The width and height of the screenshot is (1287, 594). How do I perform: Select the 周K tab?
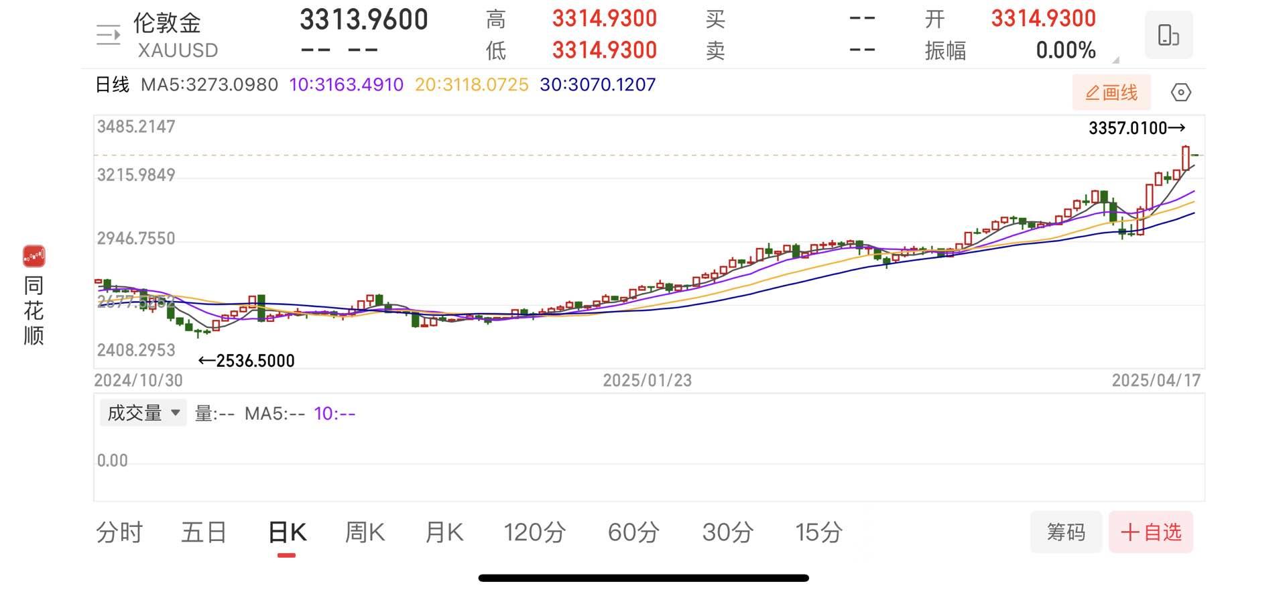click(x=365, y=532)
